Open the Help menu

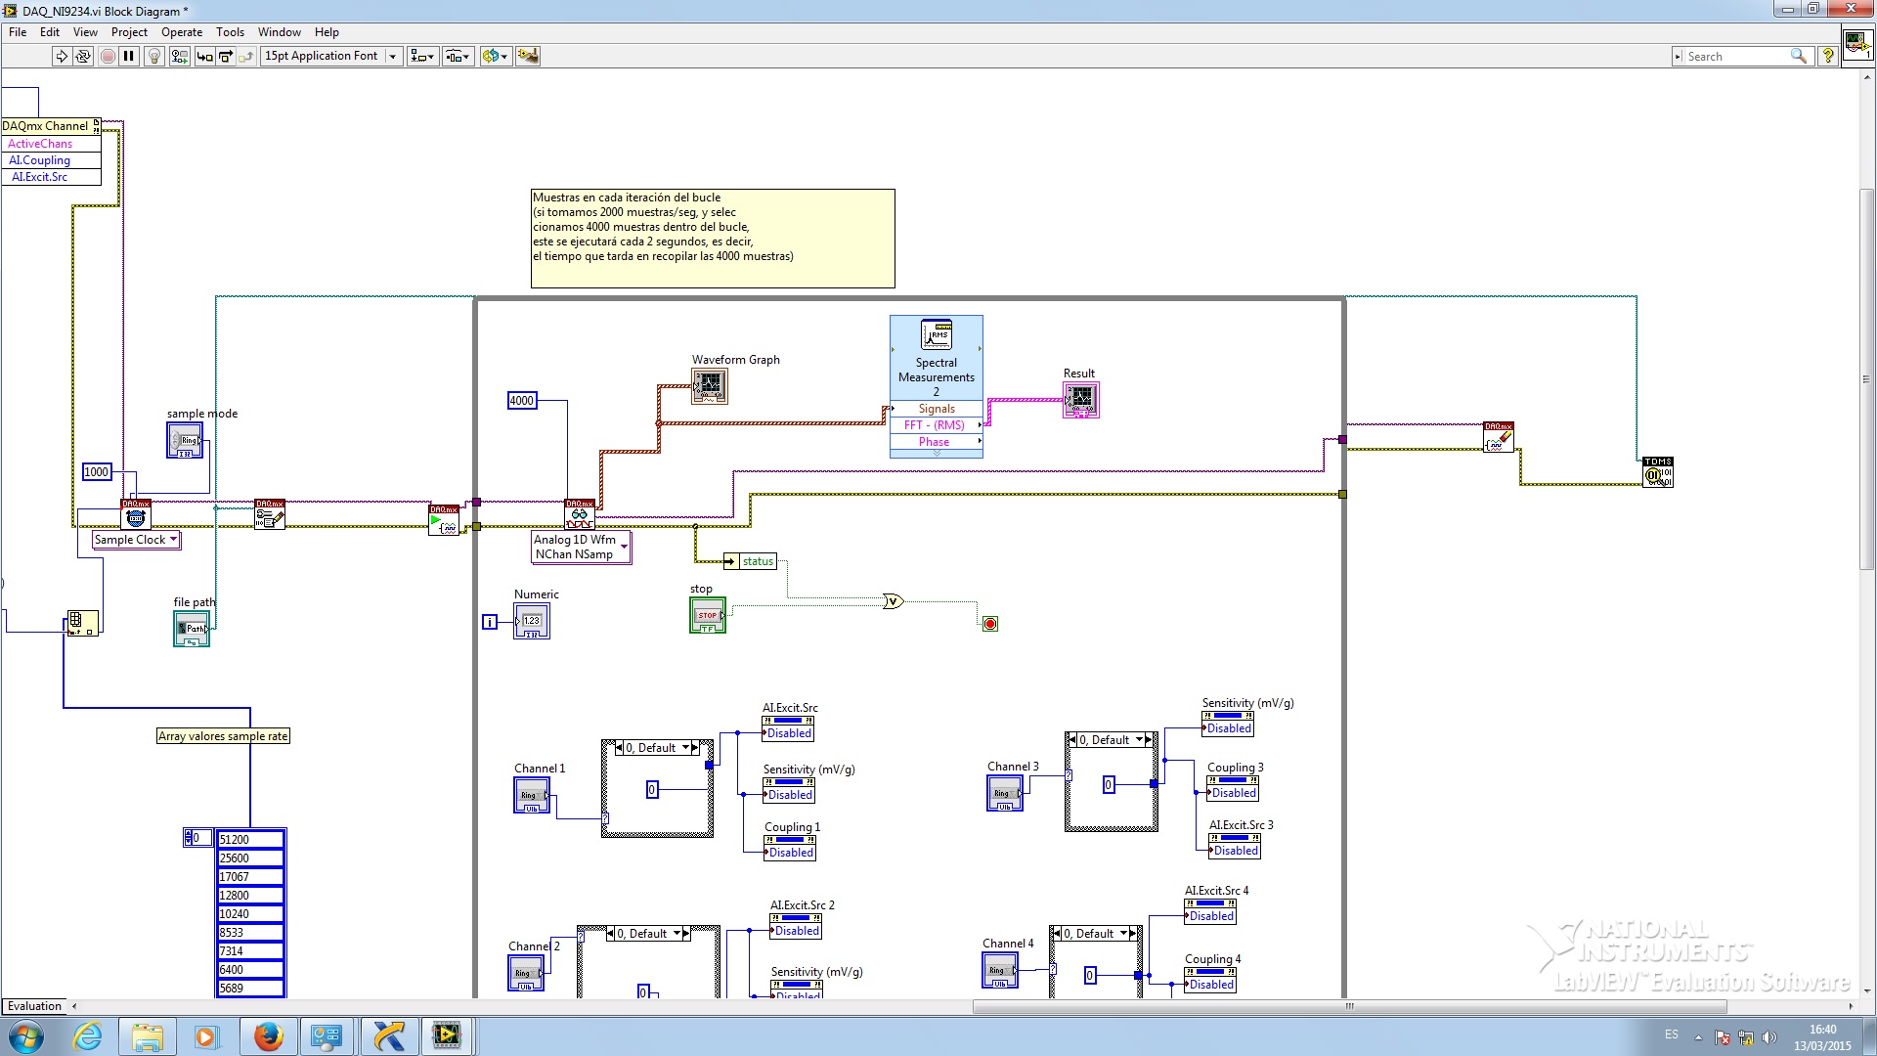(x=327, y=32)
